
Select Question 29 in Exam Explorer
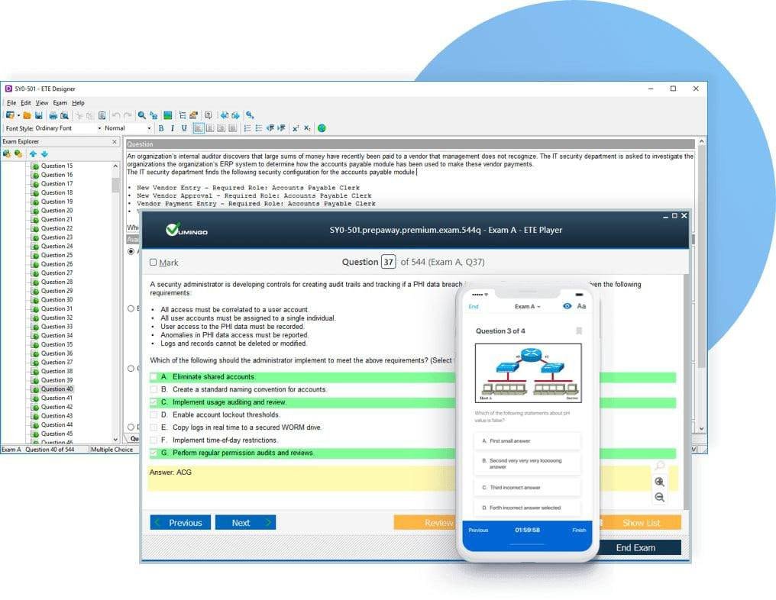point(57,291)
